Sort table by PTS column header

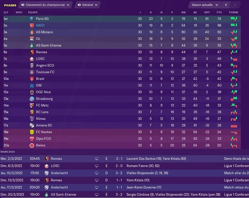pos(219,12)
